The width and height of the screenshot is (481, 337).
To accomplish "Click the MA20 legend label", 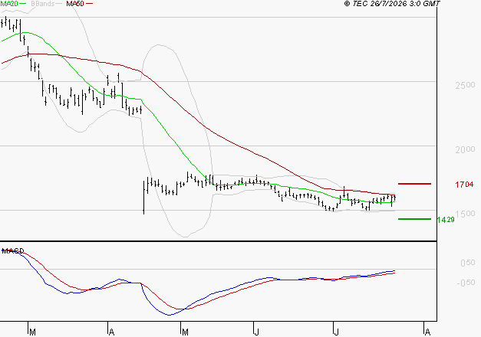I will [9, 3].
